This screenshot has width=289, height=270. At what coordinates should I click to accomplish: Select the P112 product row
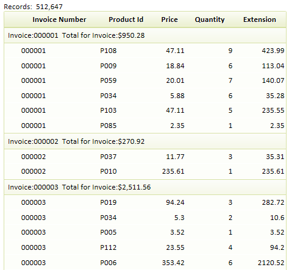tap(145, 247)
